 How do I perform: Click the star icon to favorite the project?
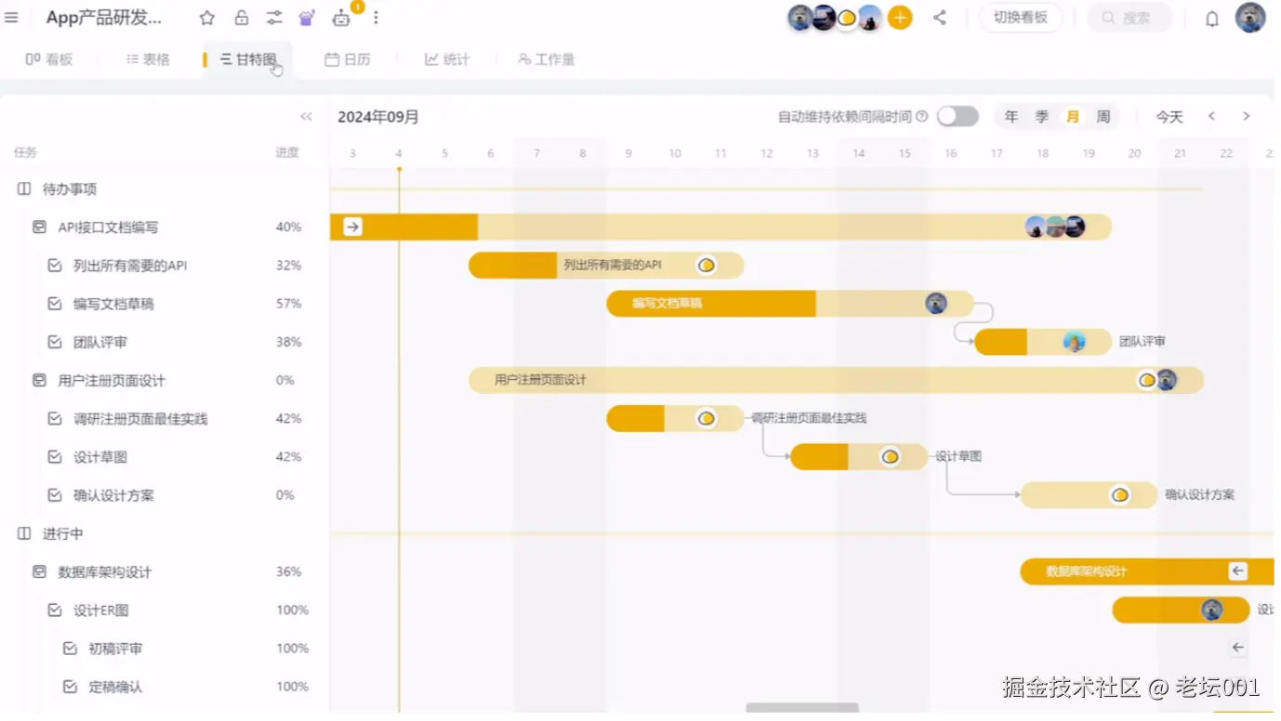206,17
